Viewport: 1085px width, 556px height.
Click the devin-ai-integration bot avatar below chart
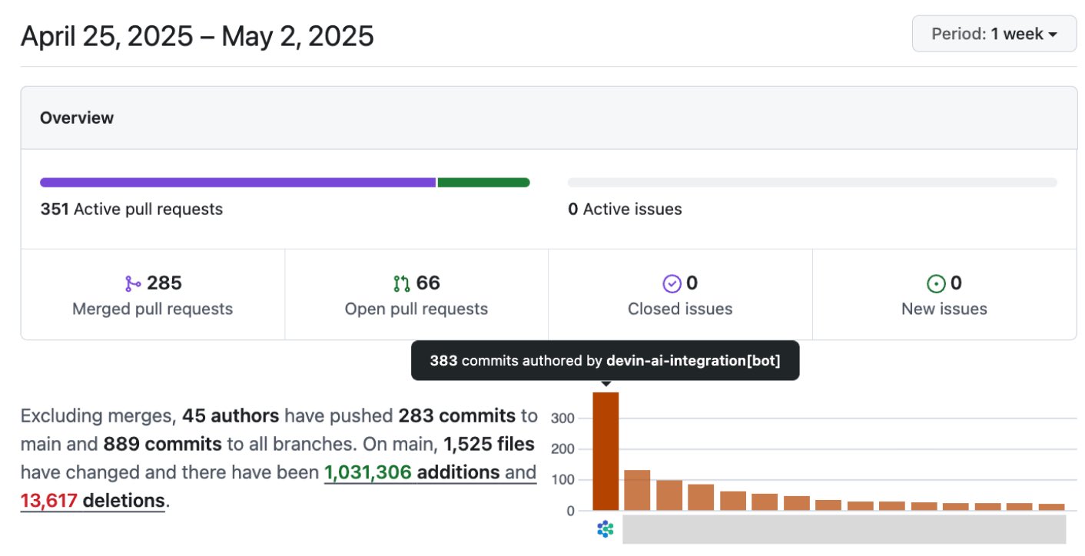(x=606, y=528)
